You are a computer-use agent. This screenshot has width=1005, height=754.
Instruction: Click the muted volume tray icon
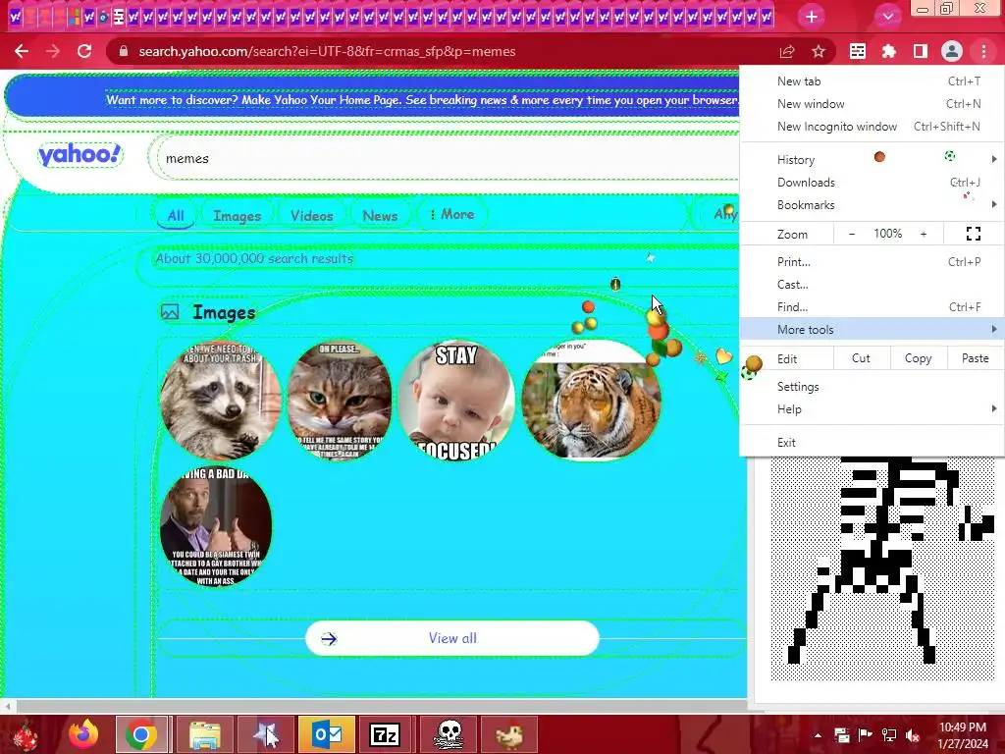click(x=913, y=734)
